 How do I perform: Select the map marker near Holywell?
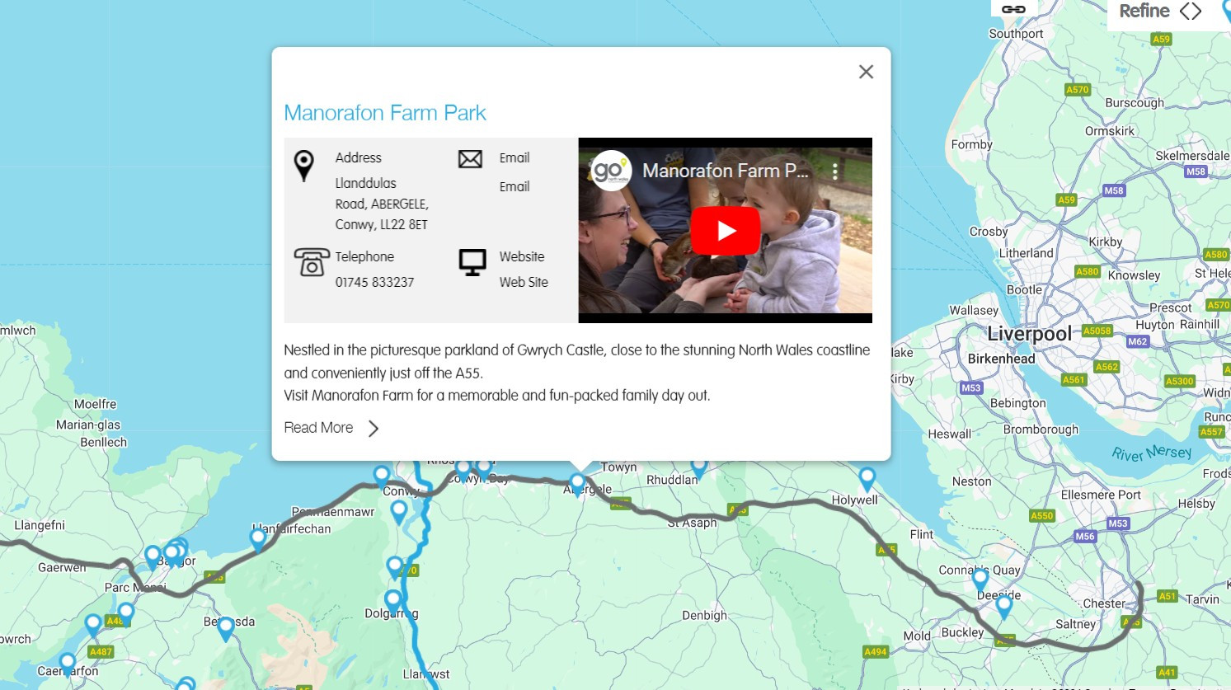tap(867, 478)
